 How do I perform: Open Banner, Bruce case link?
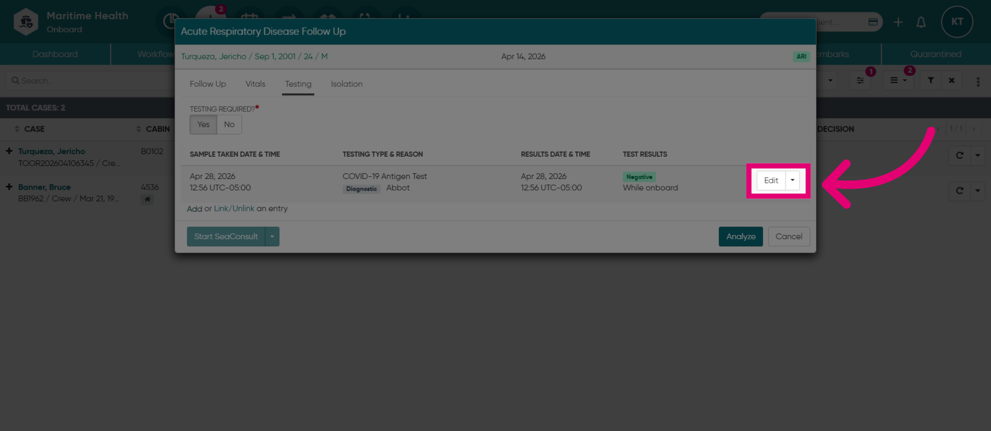click(44, 187)
